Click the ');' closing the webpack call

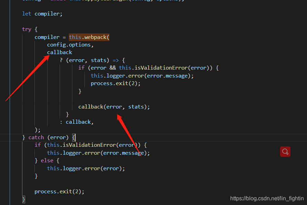(x=38, y=130)
